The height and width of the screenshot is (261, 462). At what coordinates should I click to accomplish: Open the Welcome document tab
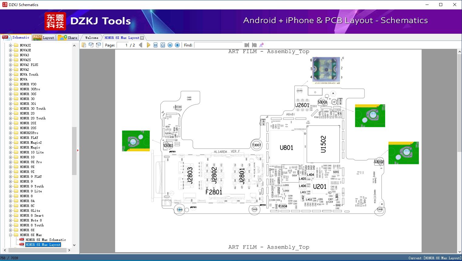(92, 38)
